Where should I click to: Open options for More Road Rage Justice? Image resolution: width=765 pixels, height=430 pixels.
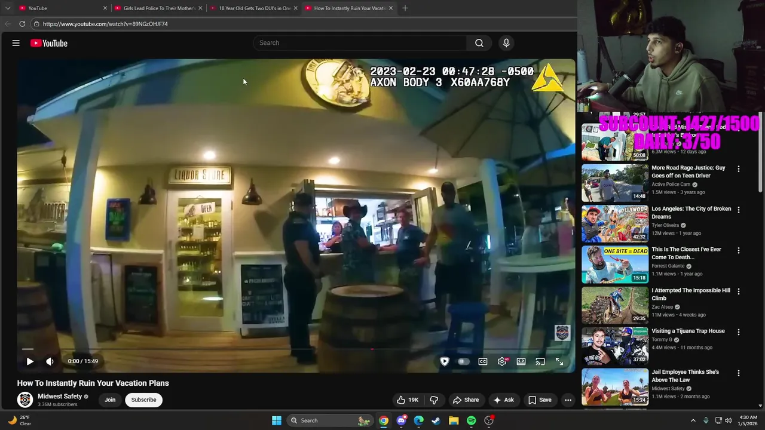pyautogui.click(x=739, y=169)
